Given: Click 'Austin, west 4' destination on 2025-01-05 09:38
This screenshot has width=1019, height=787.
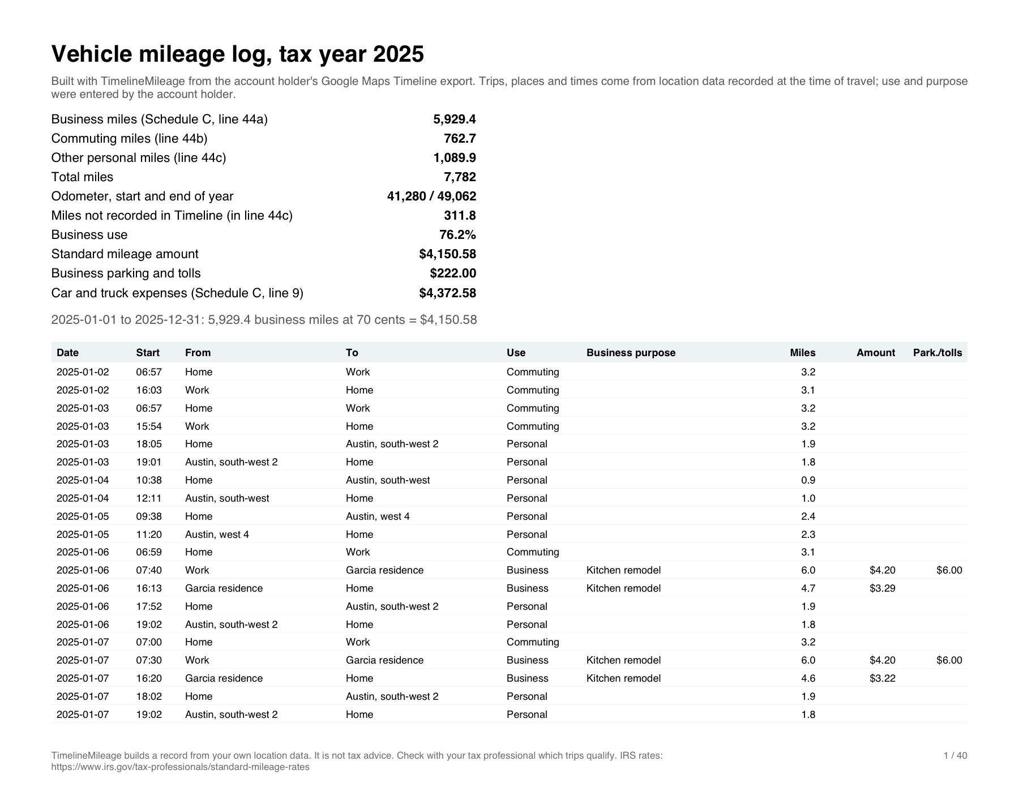Looking at the screenshot, I should (x=378, y=516).
